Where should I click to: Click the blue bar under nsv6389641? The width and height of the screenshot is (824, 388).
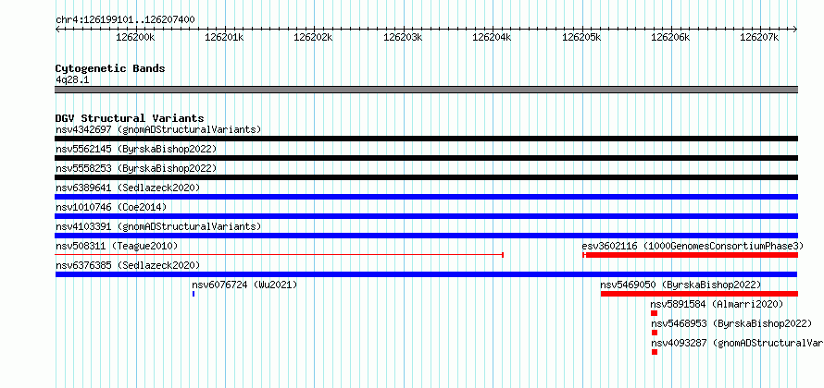pos(426,197)
